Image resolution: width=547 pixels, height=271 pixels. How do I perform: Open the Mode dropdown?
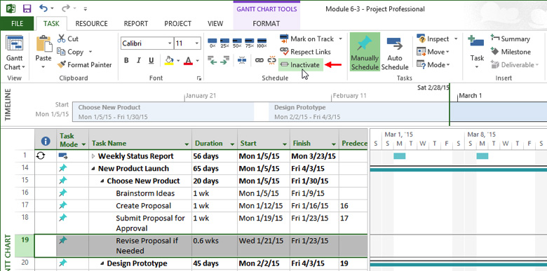coord(433,65)
